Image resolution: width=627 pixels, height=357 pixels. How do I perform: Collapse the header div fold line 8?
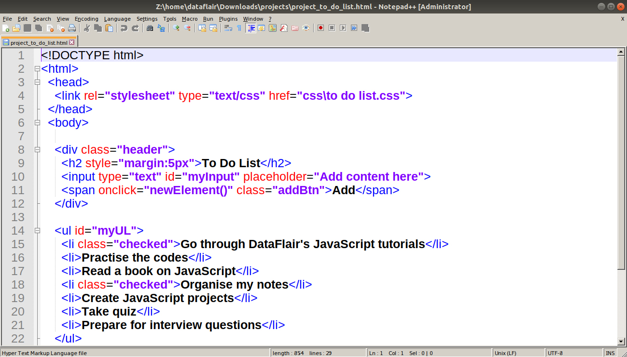37,150
